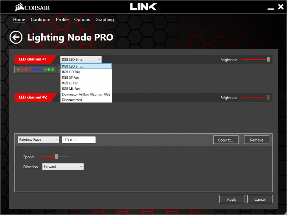Choose RGB HD Fan option
Image resolution: width=287 pixels, height=215 pixels.
(86, 72)
